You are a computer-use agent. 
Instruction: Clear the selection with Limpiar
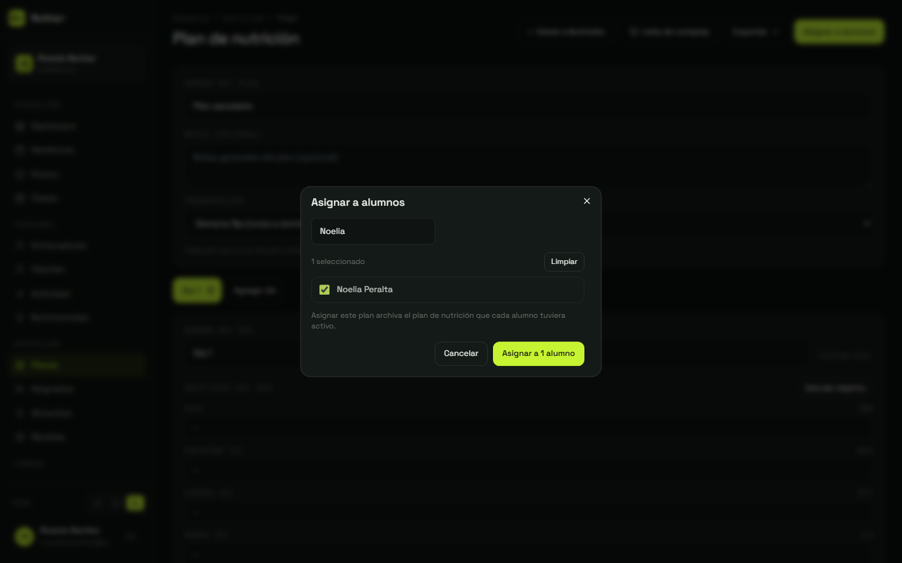(564, 261)
